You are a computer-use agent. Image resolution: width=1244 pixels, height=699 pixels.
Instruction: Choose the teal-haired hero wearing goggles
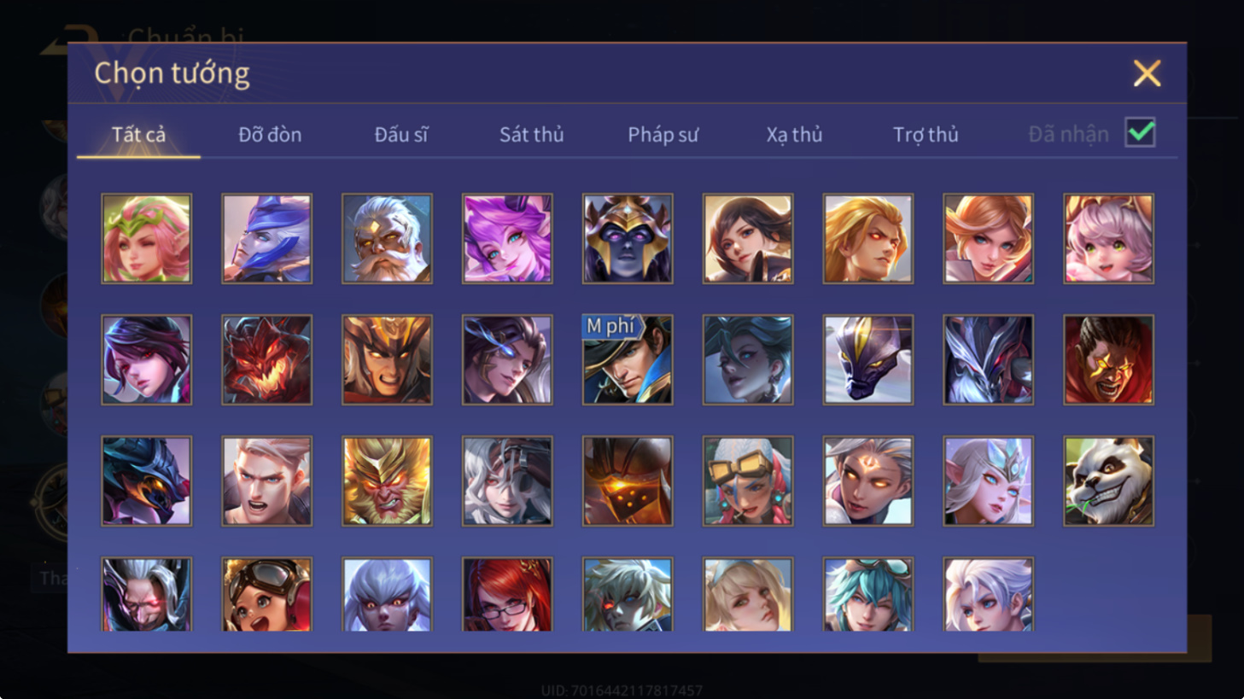[868, 594]
